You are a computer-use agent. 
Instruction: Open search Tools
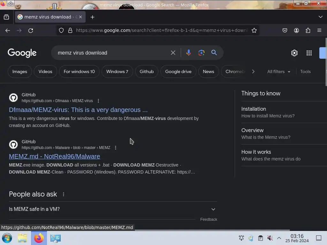tap(305, 71)
